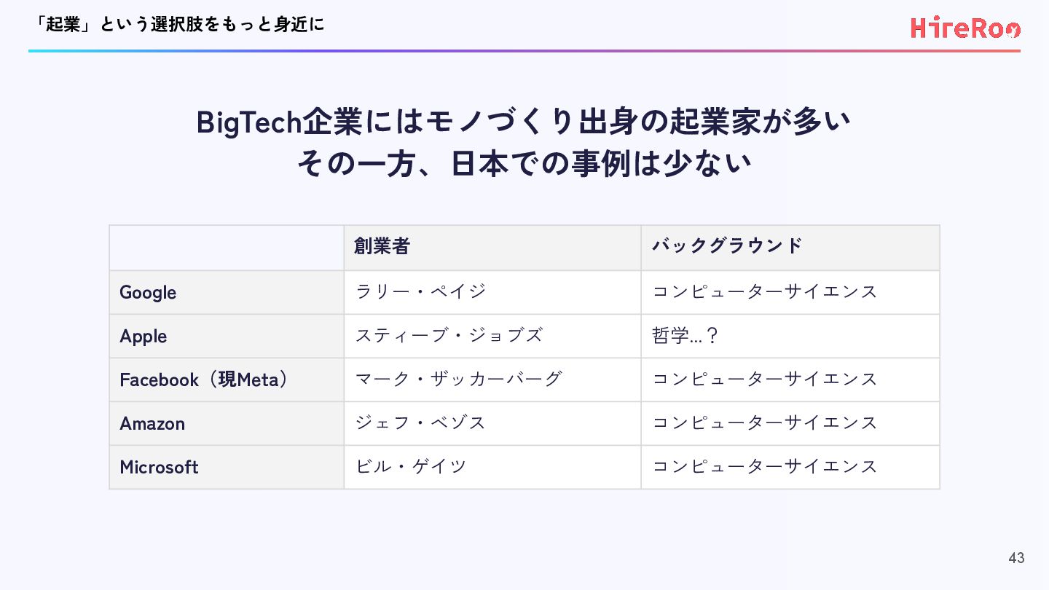Screen dimensions: 1049x590
Task: Click the Microsoft row label
Action: [227, 467]
